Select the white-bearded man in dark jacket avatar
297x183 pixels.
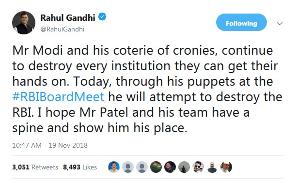point(212,167)
